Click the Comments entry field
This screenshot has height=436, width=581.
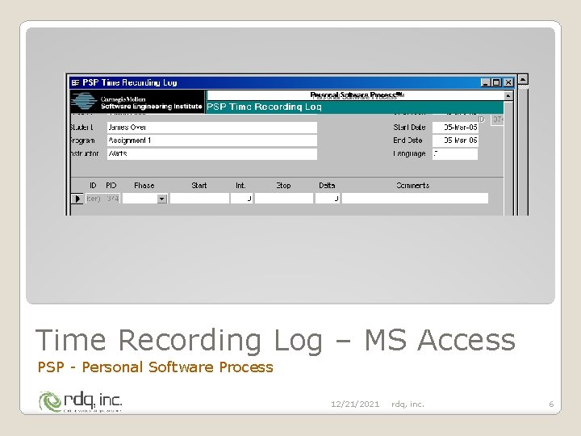tap(415, 199)
